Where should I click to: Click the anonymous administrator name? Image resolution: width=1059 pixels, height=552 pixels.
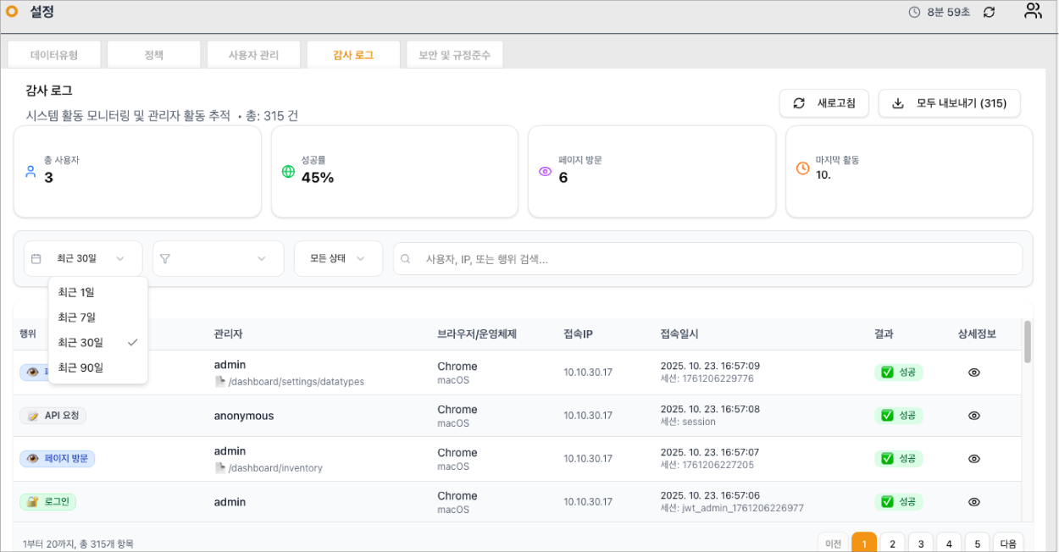pyautogui.click(x=244, y=416)
